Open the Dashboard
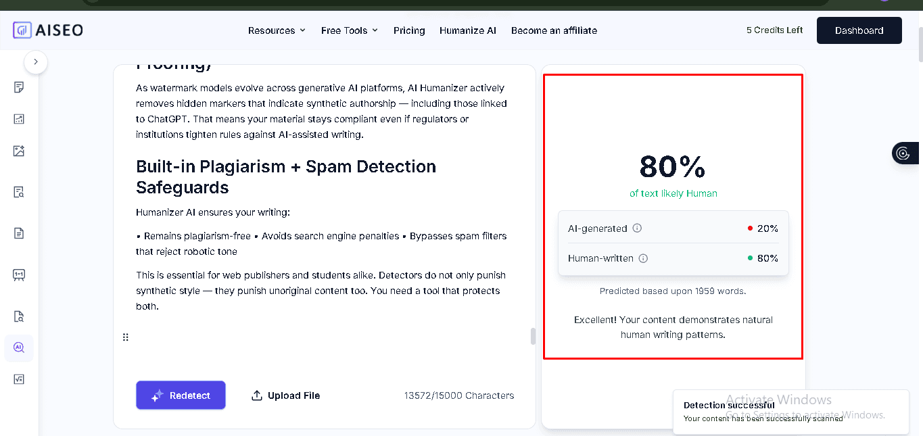 point(859,30)
